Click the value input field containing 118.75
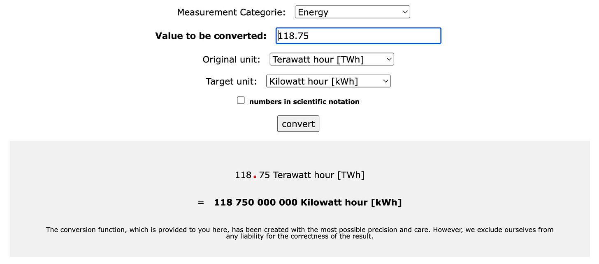599x264 pixels. pos(358,36)
